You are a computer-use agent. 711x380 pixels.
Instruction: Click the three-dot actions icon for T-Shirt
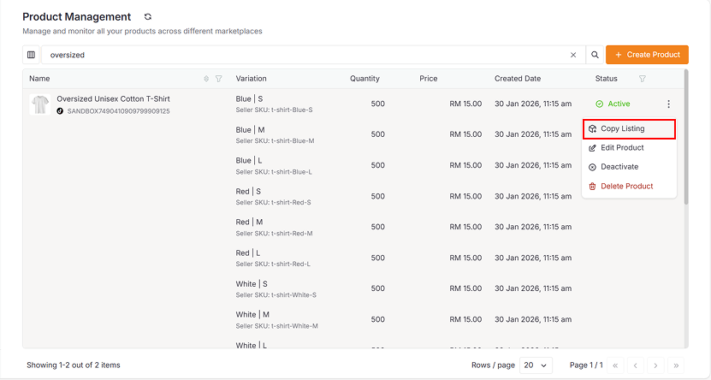pos(668,104)
